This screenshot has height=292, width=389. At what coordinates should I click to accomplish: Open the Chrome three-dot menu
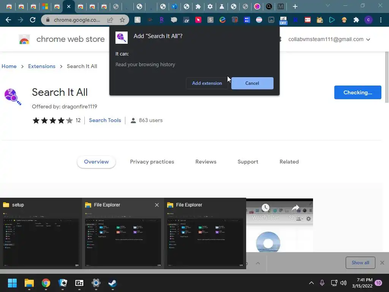pyautogui.click(x=381, y=20)
